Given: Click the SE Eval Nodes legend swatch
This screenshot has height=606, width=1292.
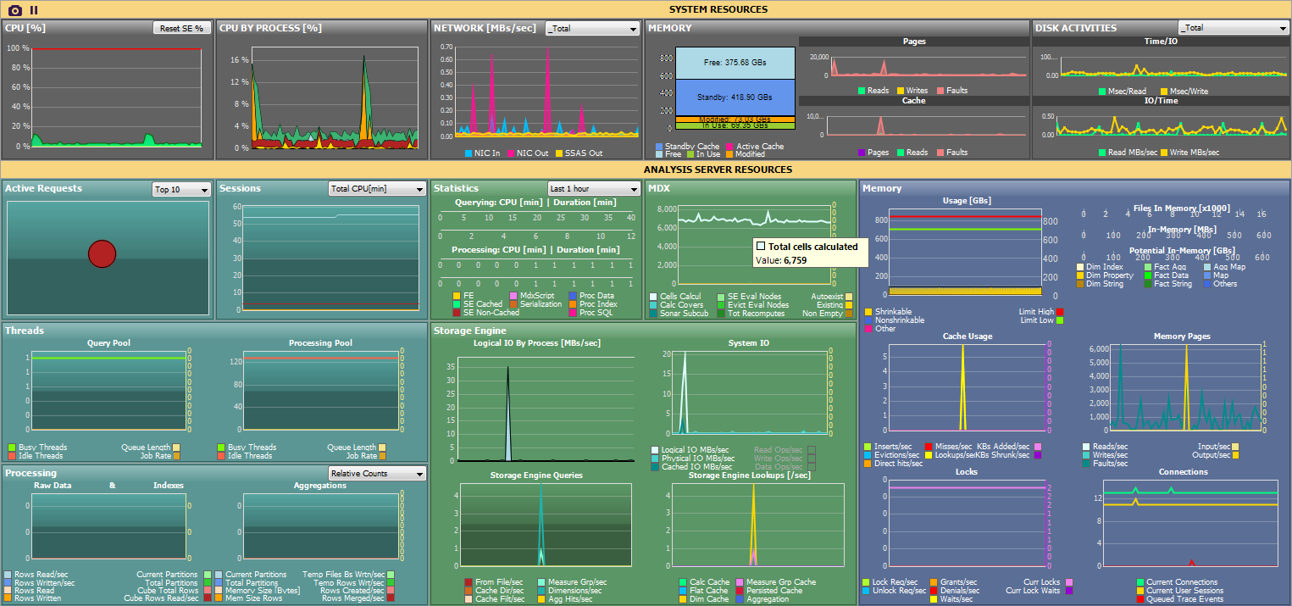Looking at the screenshot, I should pos(721,297).
